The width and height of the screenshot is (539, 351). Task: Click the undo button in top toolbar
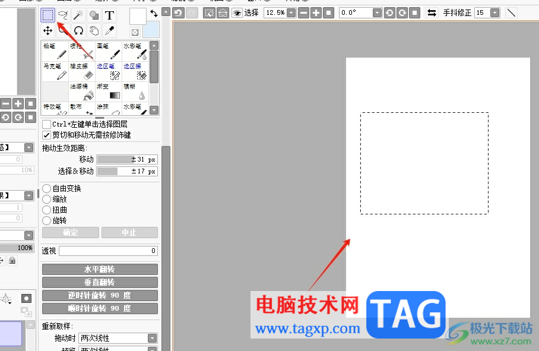point(178,13)
